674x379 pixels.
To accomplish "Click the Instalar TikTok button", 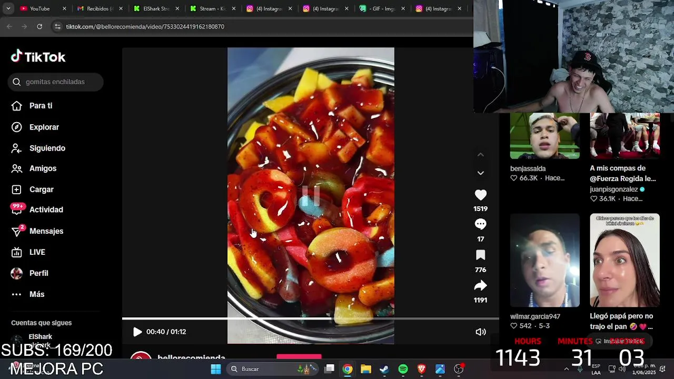I will (x=620, y=341).
